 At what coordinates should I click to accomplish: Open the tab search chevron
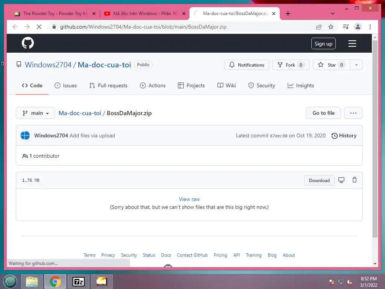point(333,14)
